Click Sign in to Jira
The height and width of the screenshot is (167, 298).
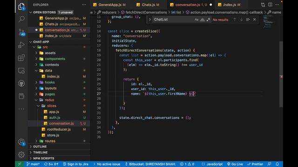coord(75,164)
